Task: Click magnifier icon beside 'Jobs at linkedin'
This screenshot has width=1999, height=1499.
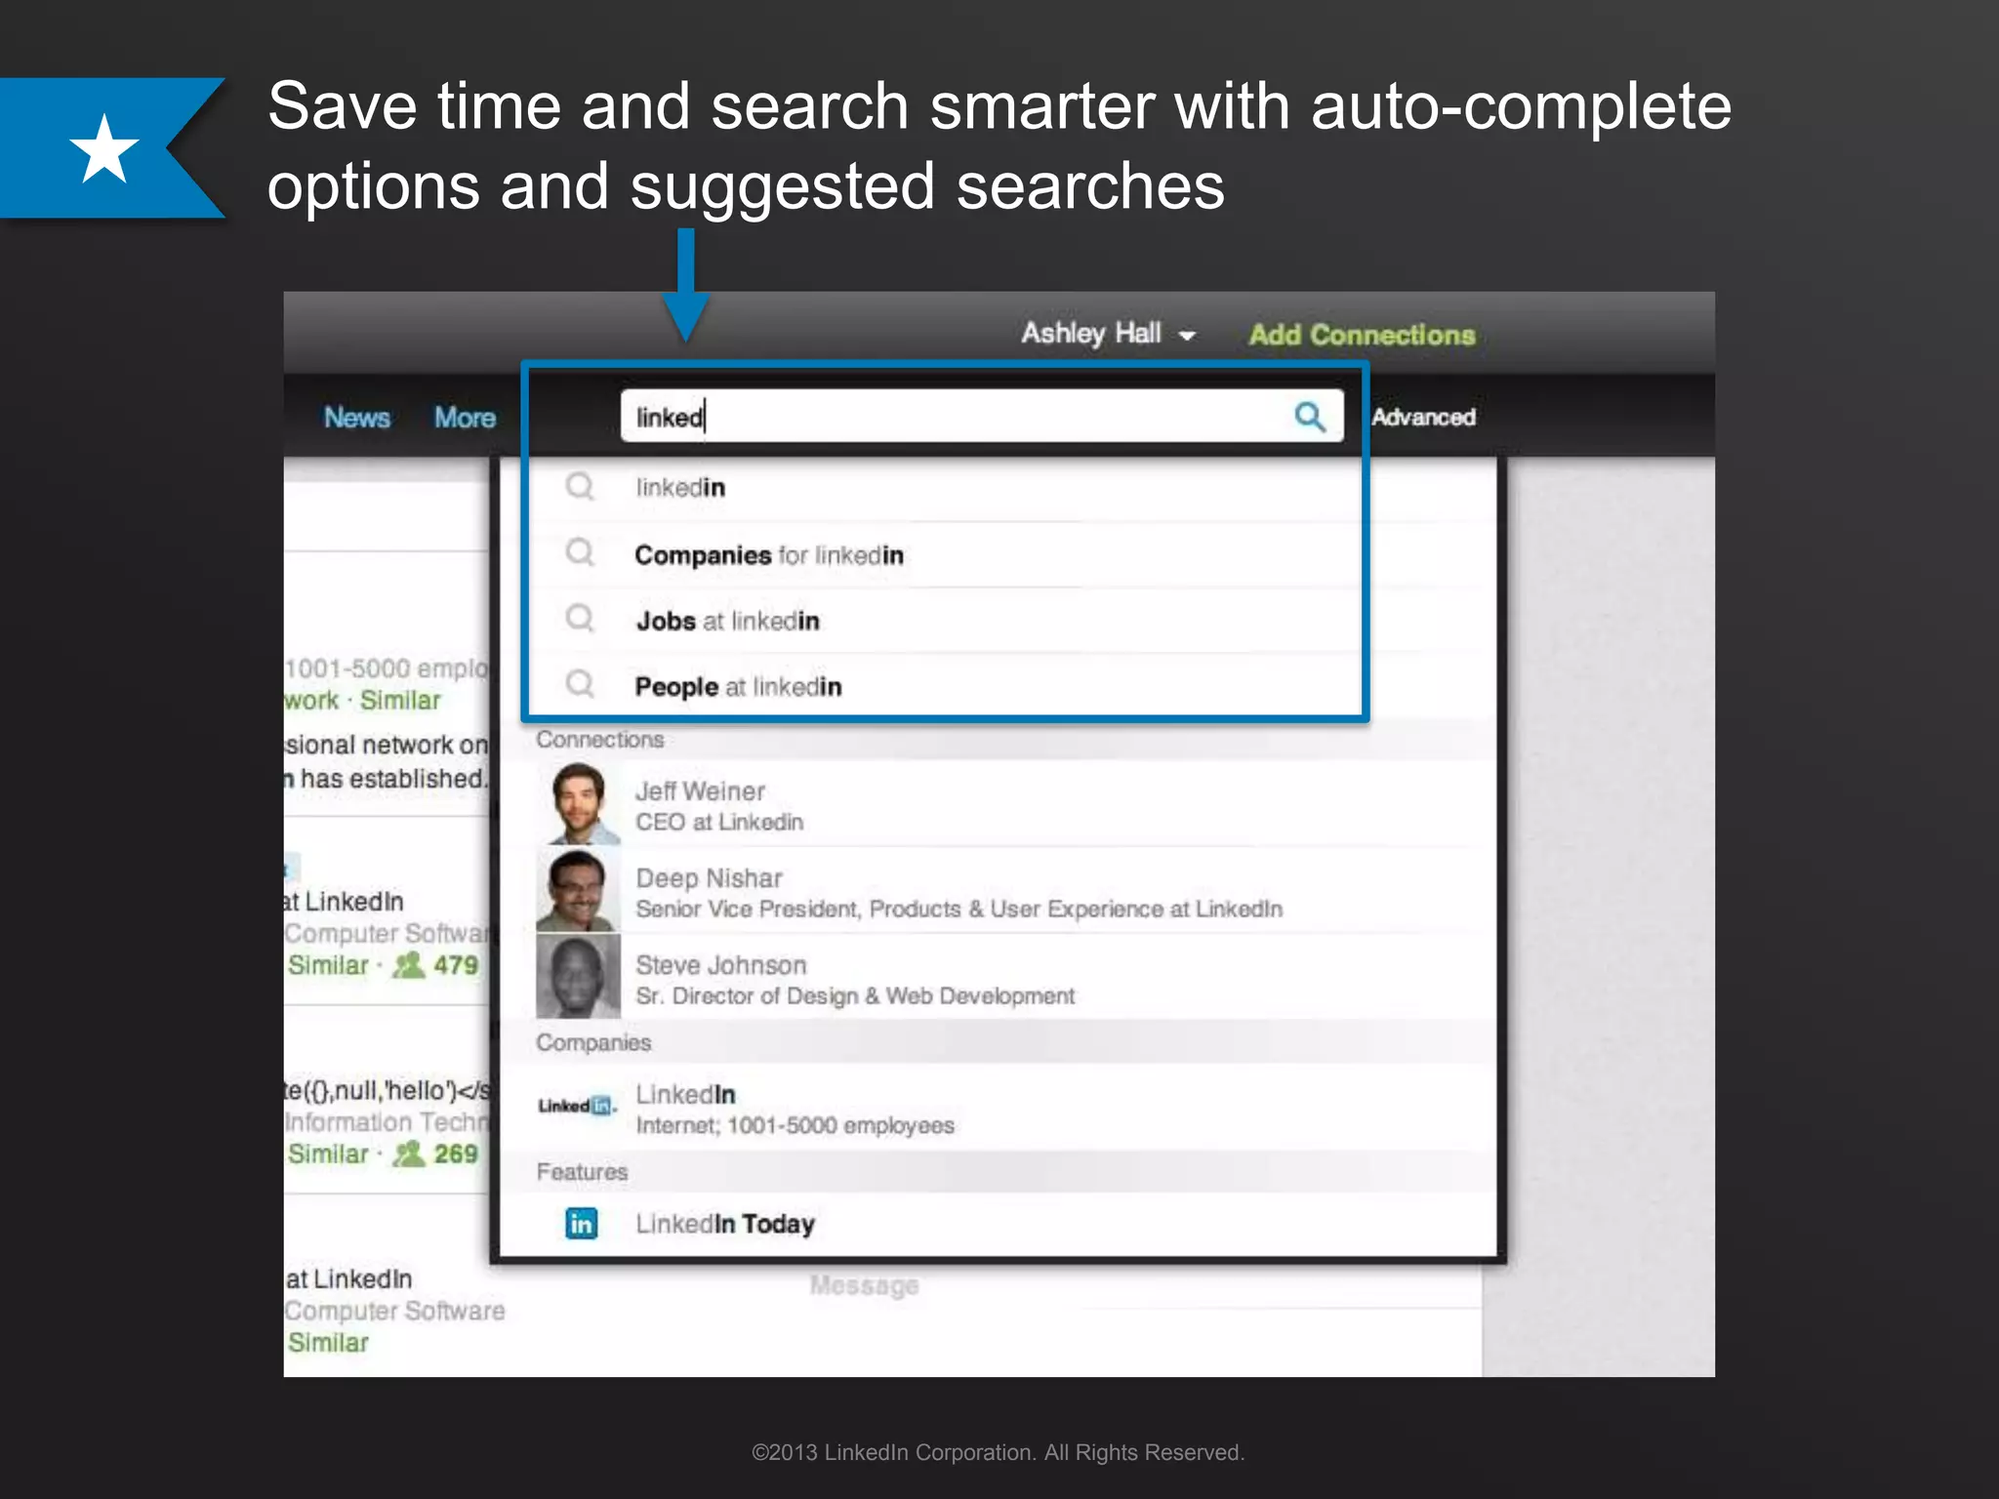Action: 580,618
